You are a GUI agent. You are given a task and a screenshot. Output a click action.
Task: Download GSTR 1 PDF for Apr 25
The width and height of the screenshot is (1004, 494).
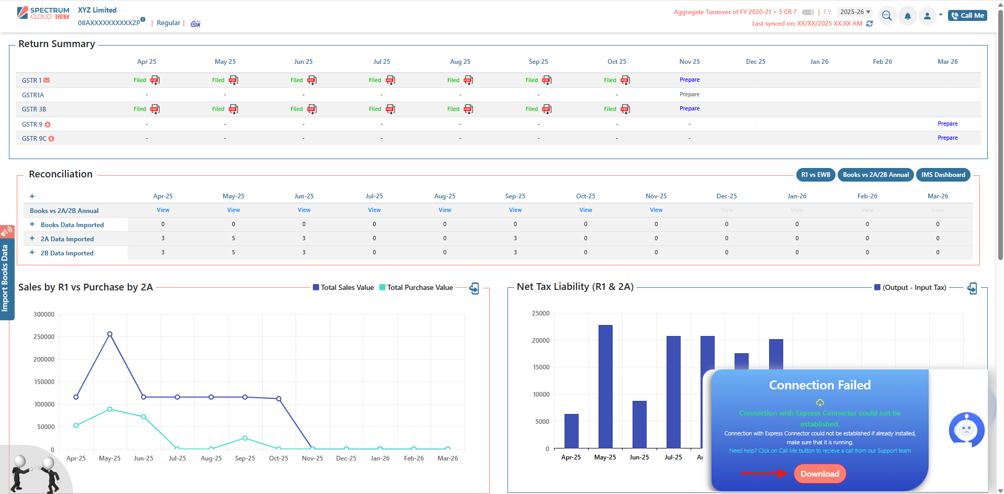pyautogui.click(x=155, y=80)
